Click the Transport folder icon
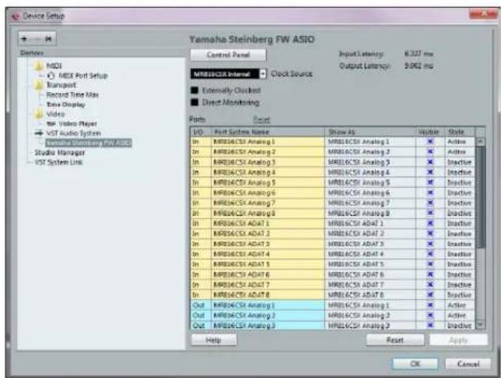The height and width of the screenshot is (378, 501). pos(38,85)
